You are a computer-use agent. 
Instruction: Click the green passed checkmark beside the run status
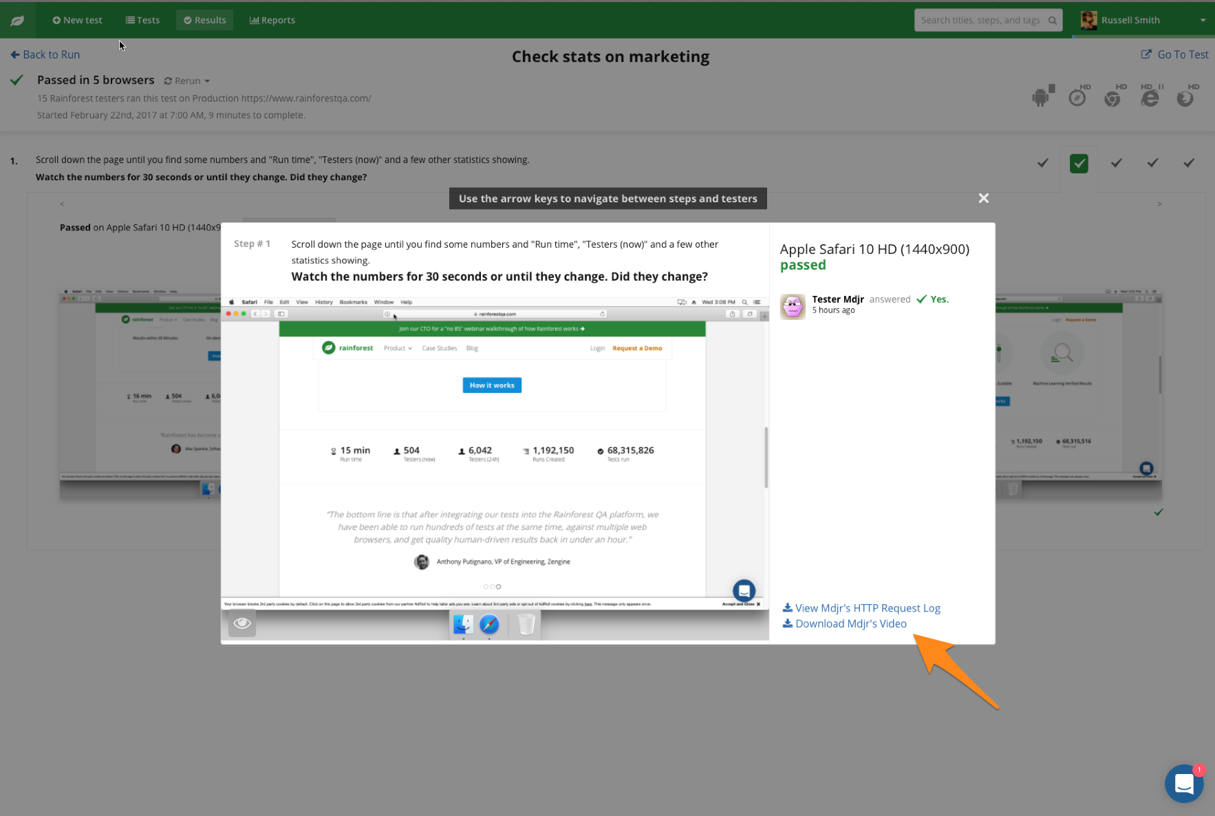(x=17, y=80)
